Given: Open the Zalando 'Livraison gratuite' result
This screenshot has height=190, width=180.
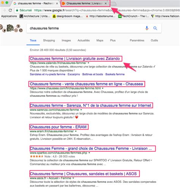Looking at the screenshot, I should pyautogui.click(x=75, y=59).
